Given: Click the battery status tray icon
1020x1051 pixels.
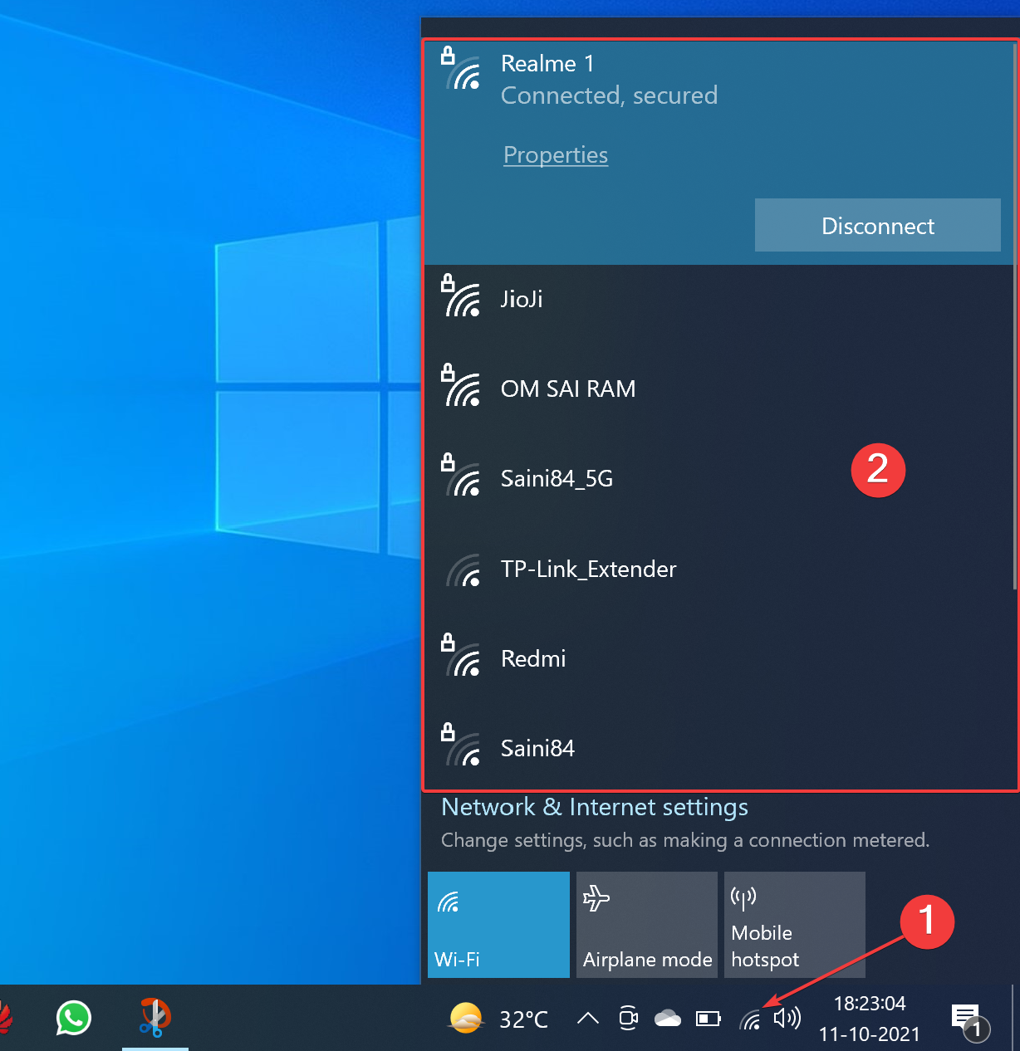Looking at the screenshot, I should [x=709, y=1018].
